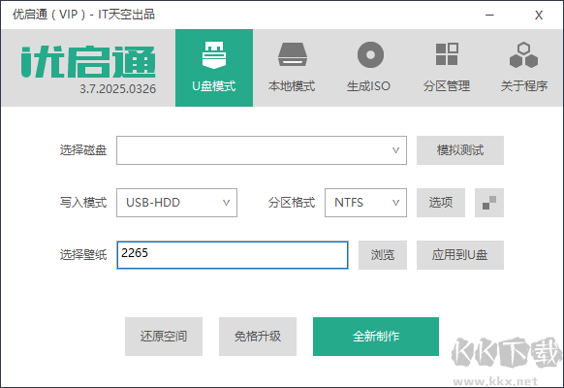Open the 分区格式 NTFS dropdown

click(x=365, y=203)
